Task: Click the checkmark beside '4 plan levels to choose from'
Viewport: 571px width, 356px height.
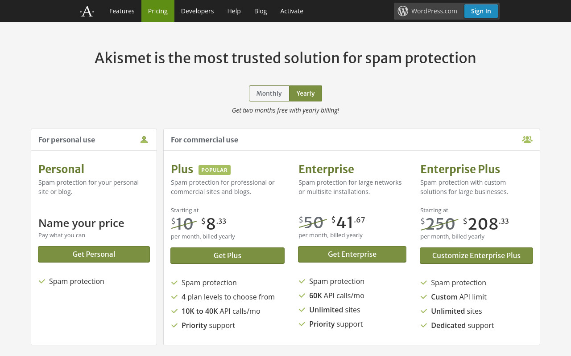Action: 174,297
